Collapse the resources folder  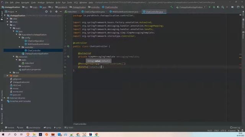(x=14, y=57)
